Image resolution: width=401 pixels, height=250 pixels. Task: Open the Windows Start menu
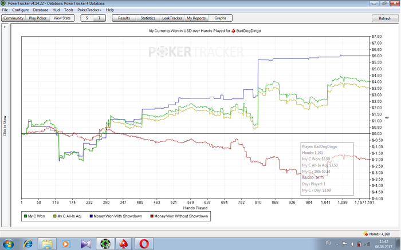click(x=8, y=244)
